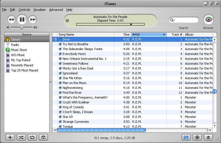Open the Help menu
221x143 pixels.
[x=69, y=10]
